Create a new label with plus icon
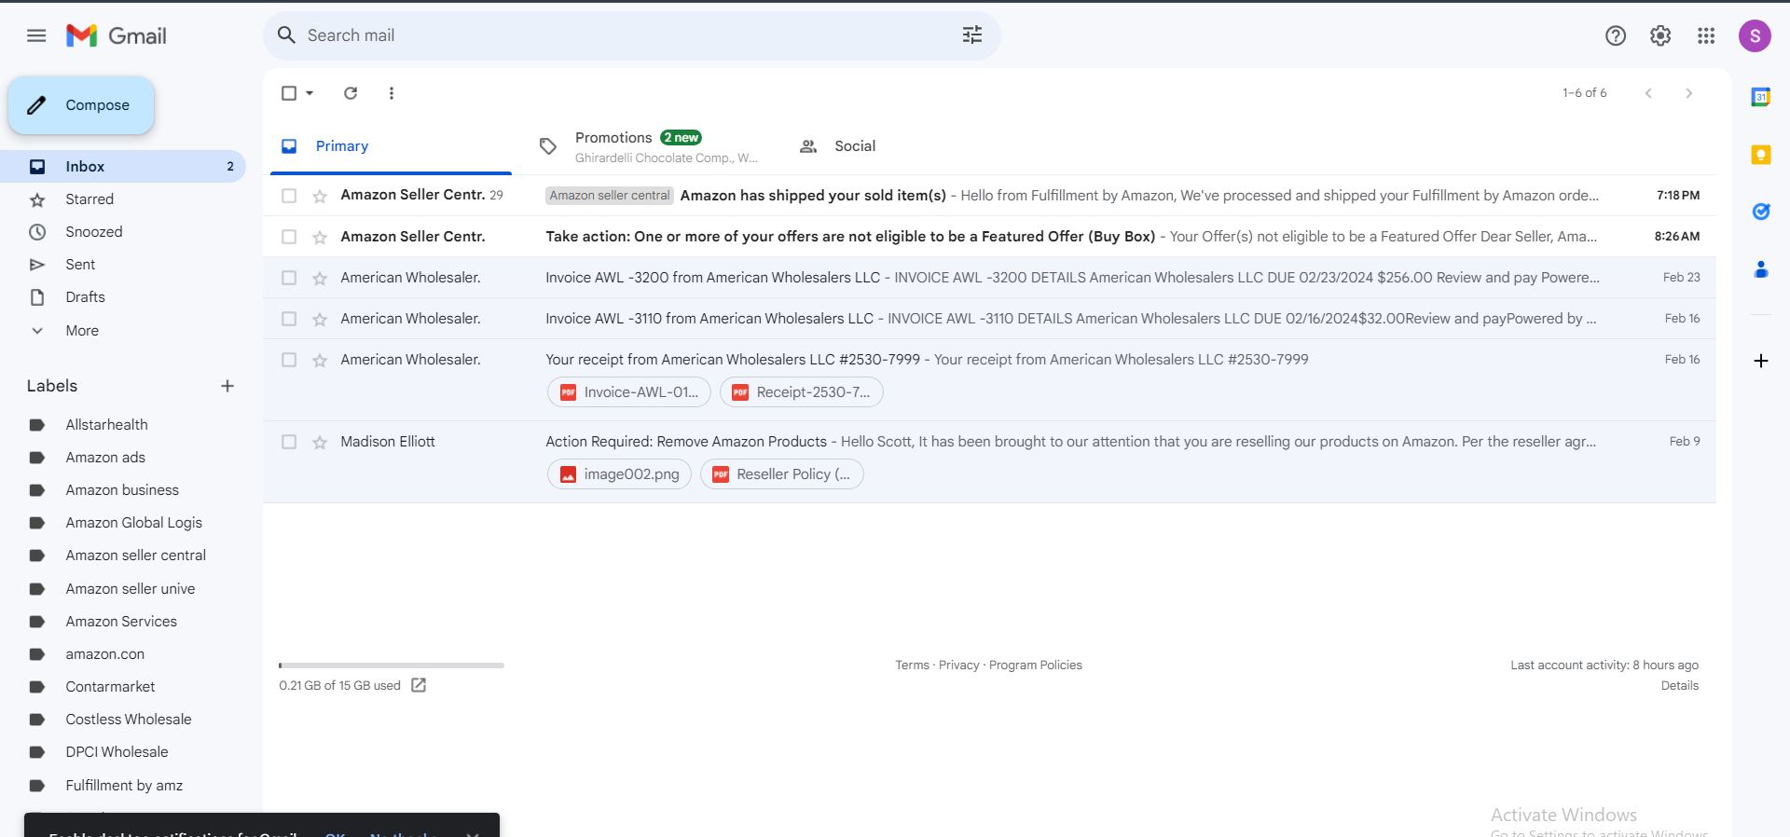The image size is (1790, 837). coord(227,386)
